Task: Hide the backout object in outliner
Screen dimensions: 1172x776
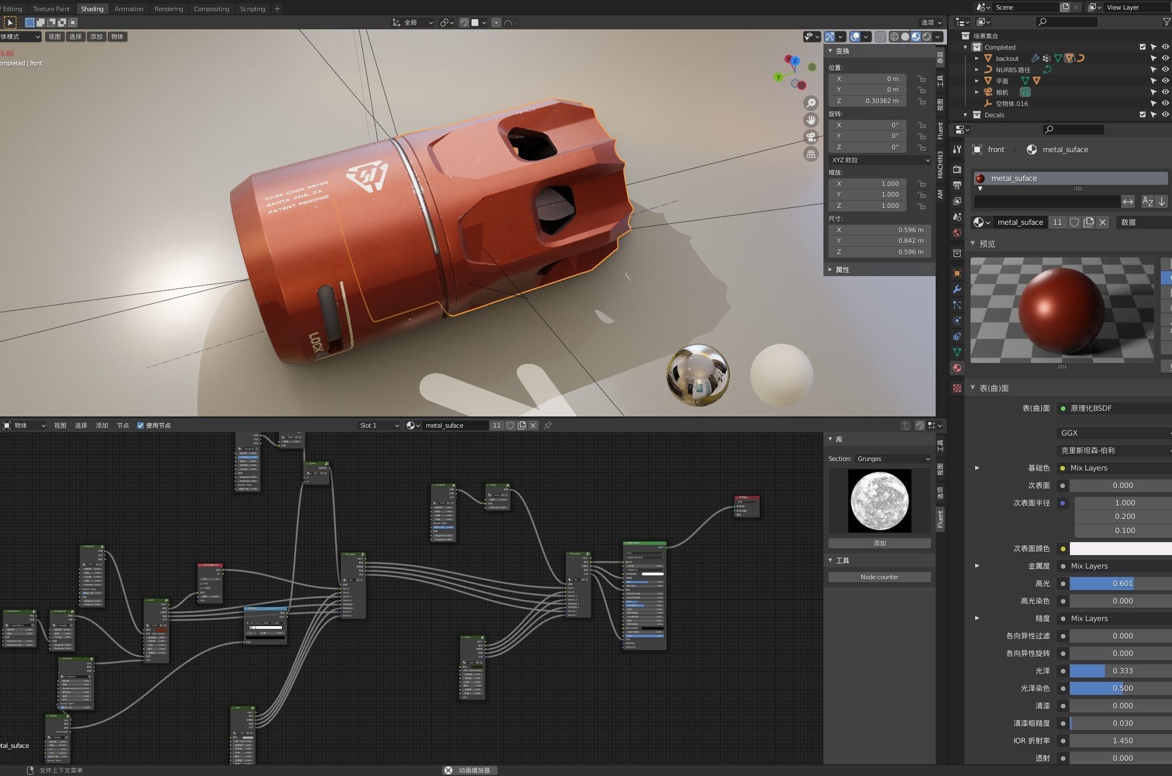Action: [x=1165, y=58]
